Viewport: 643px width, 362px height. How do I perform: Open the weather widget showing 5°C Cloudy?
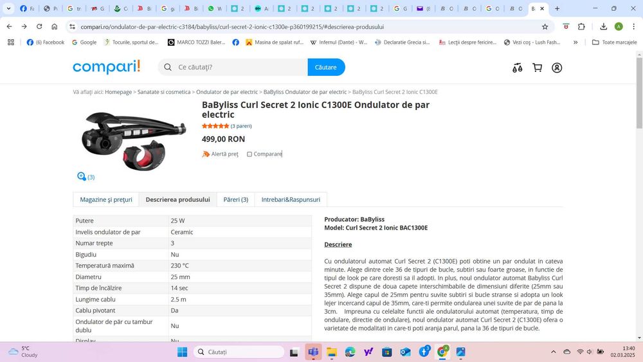point(23,352)
